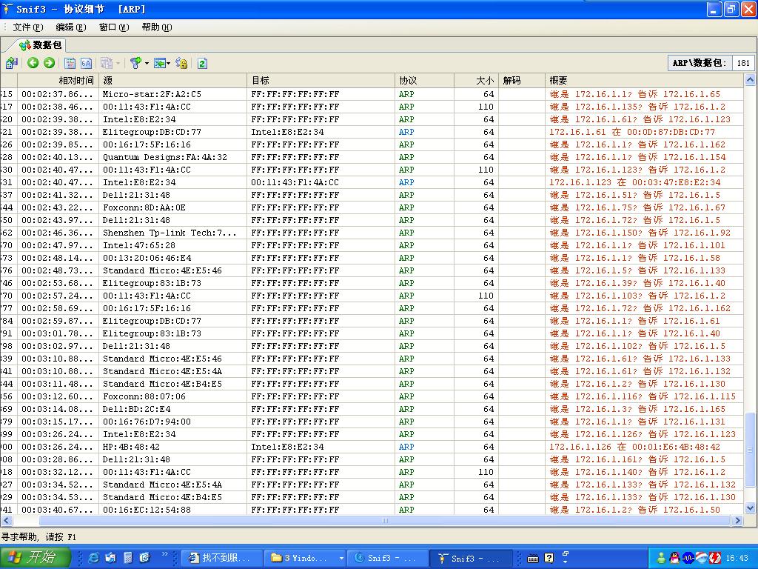The height and width of the screenshot is (569, 758).
Task: Click the add filter funnel icon
Action: pyautogui.click(x=135, y=63)
